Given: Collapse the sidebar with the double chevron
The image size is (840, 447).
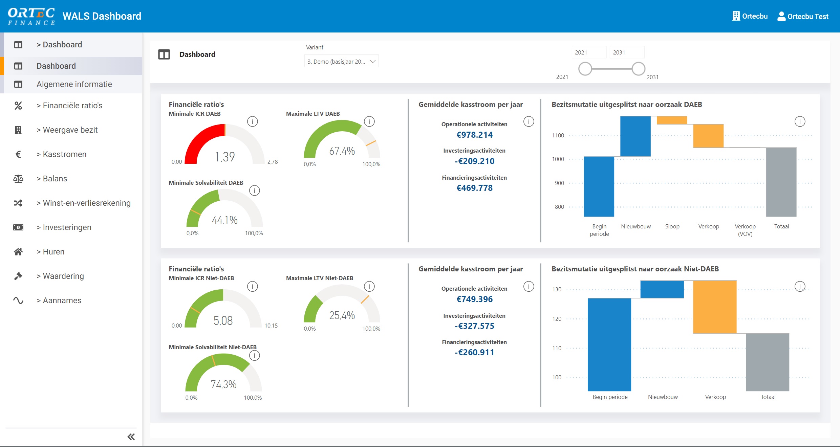Looking at the screenshot, I should click(x=131, y=437).
